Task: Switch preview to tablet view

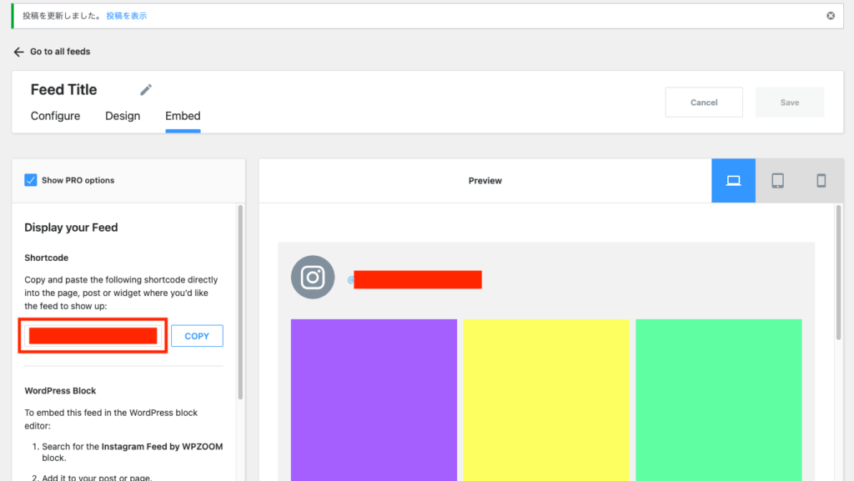Action: 777,180
